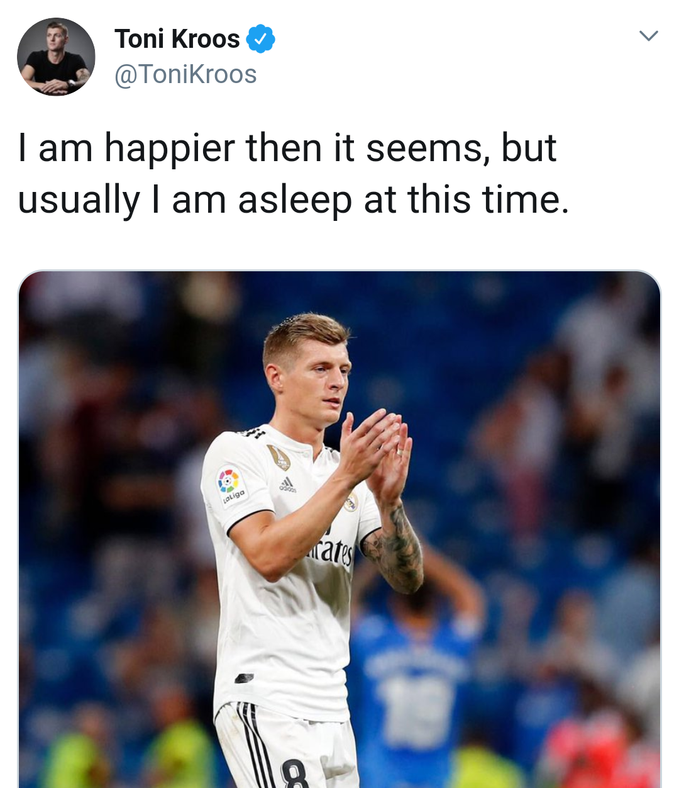The image size is (679, 788).
Task: Click the gold badge on jersey chest
Action: pos(278,457)
